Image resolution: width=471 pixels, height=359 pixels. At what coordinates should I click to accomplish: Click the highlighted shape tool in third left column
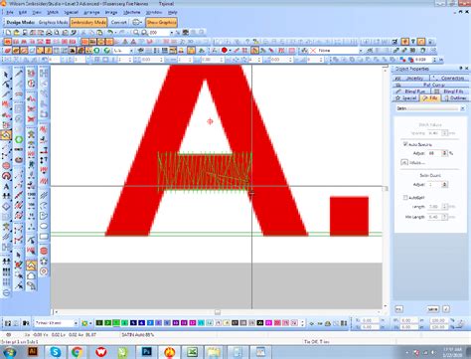click(31, 266)
